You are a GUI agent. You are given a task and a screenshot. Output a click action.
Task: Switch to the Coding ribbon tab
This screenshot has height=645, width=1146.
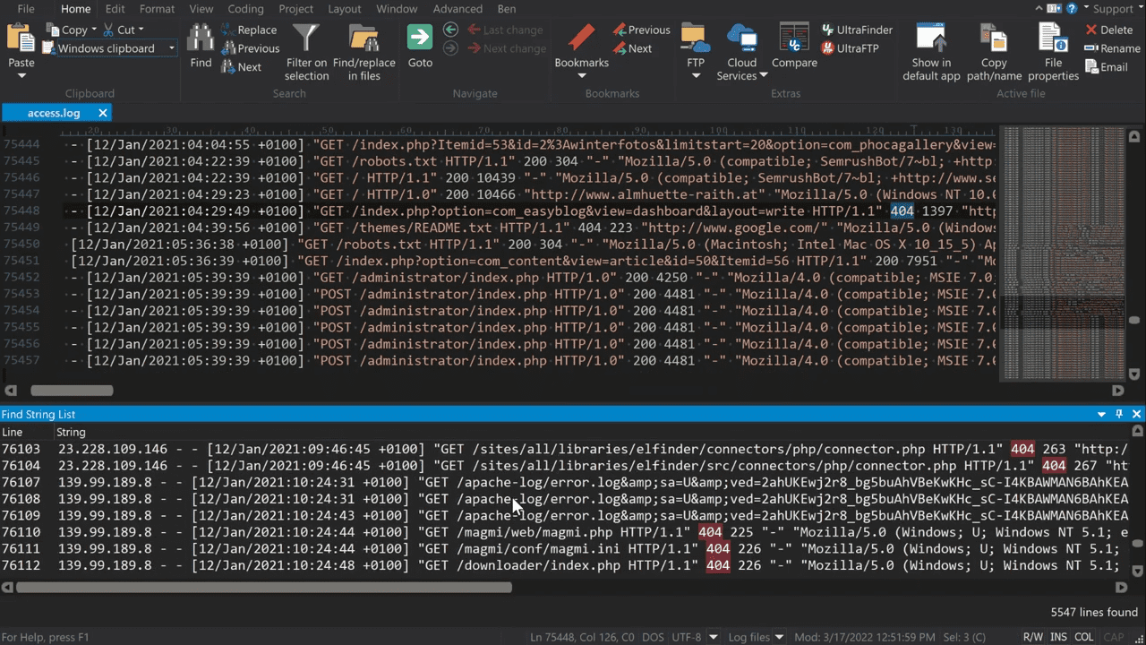(245, 9)
